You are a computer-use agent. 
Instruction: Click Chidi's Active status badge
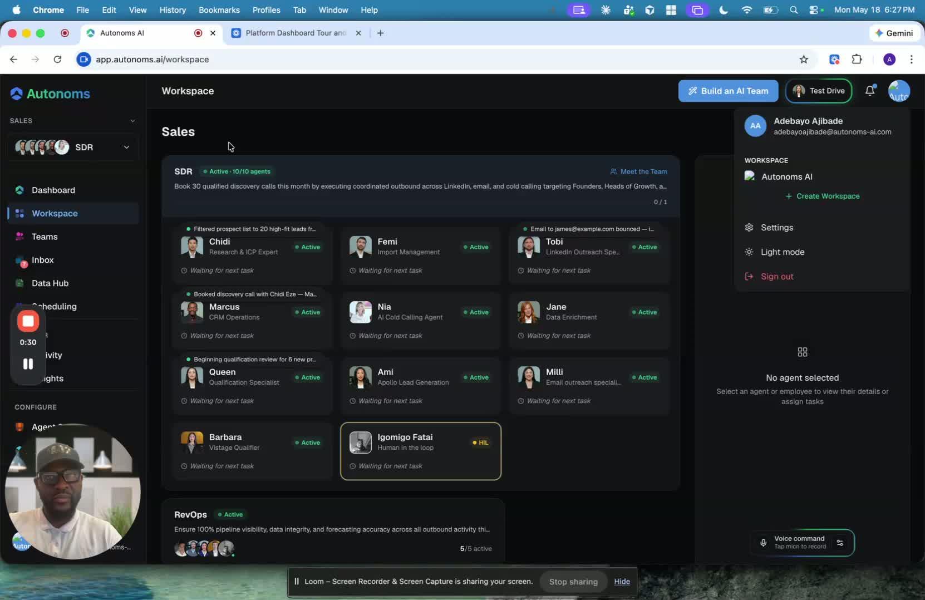[x=307, y=247]
